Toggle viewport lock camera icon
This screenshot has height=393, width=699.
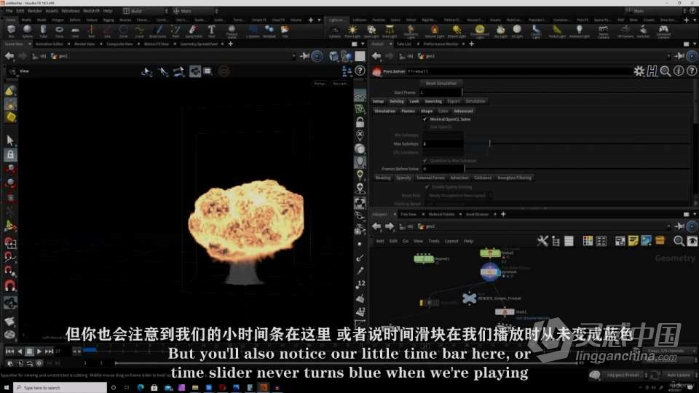pos(360,122)
